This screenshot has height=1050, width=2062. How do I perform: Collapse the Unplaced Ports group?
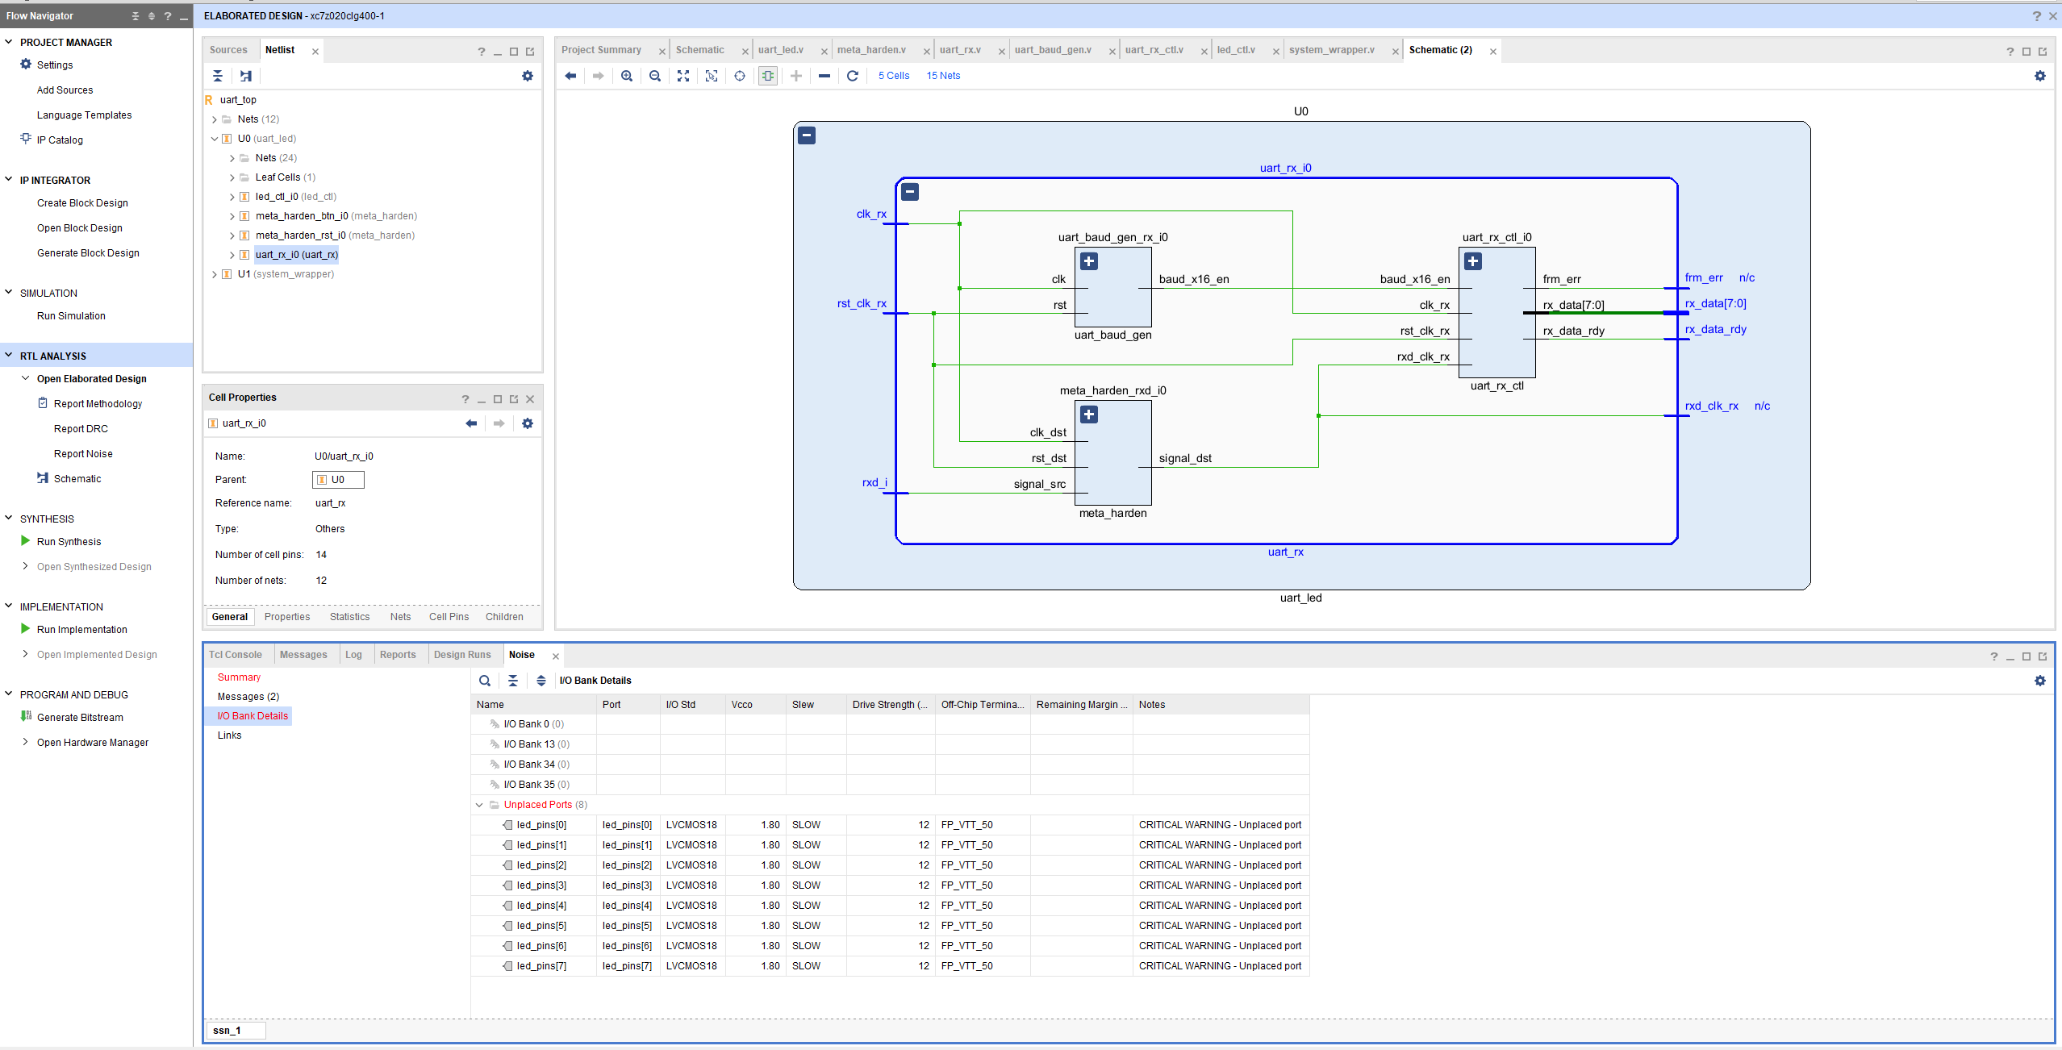coord(479,805)
